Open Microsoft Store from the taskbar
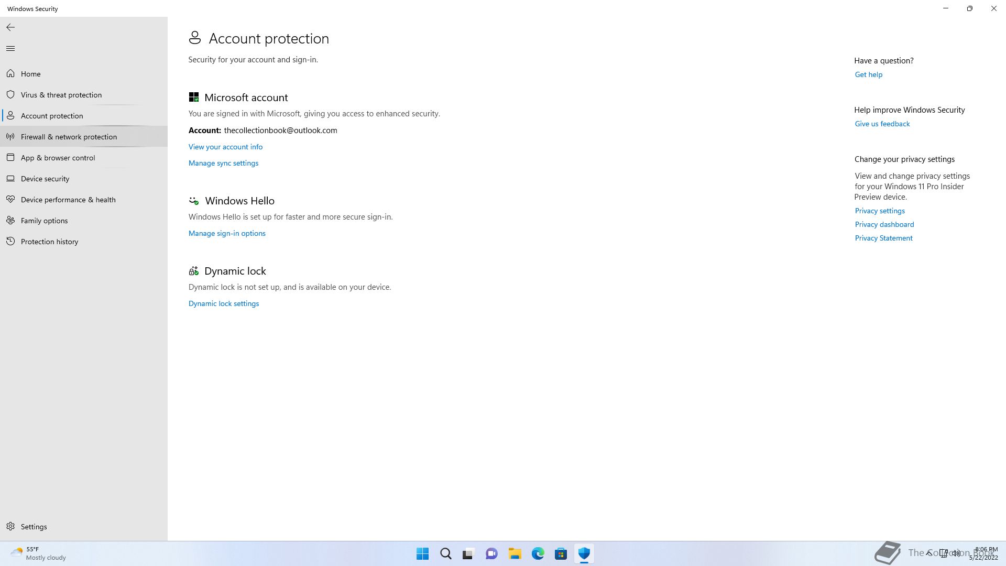The width and height of the screenshot is (1006, 566). point(561,553)
